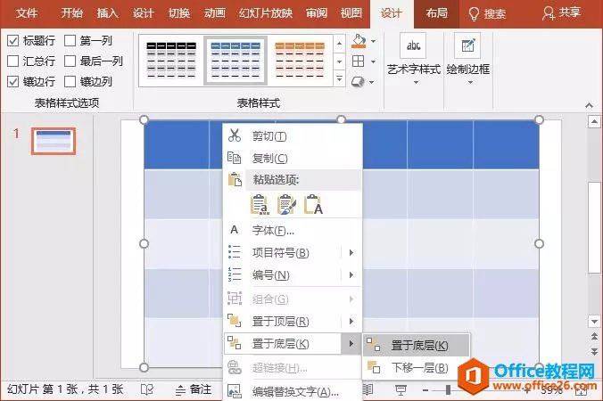603x401 pixels.
Task: Click the Send to Back icon in main menu
Action: click(x=235, y=343)
